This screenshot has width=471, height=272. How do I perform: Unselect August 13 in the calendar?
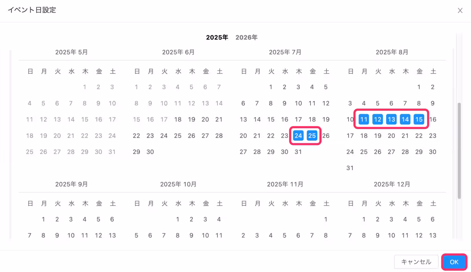coord(391,120)
